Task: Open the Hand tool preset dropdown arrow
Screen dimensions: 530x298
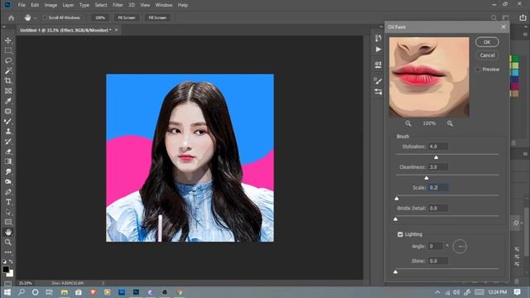Action: tap(35, 18)
